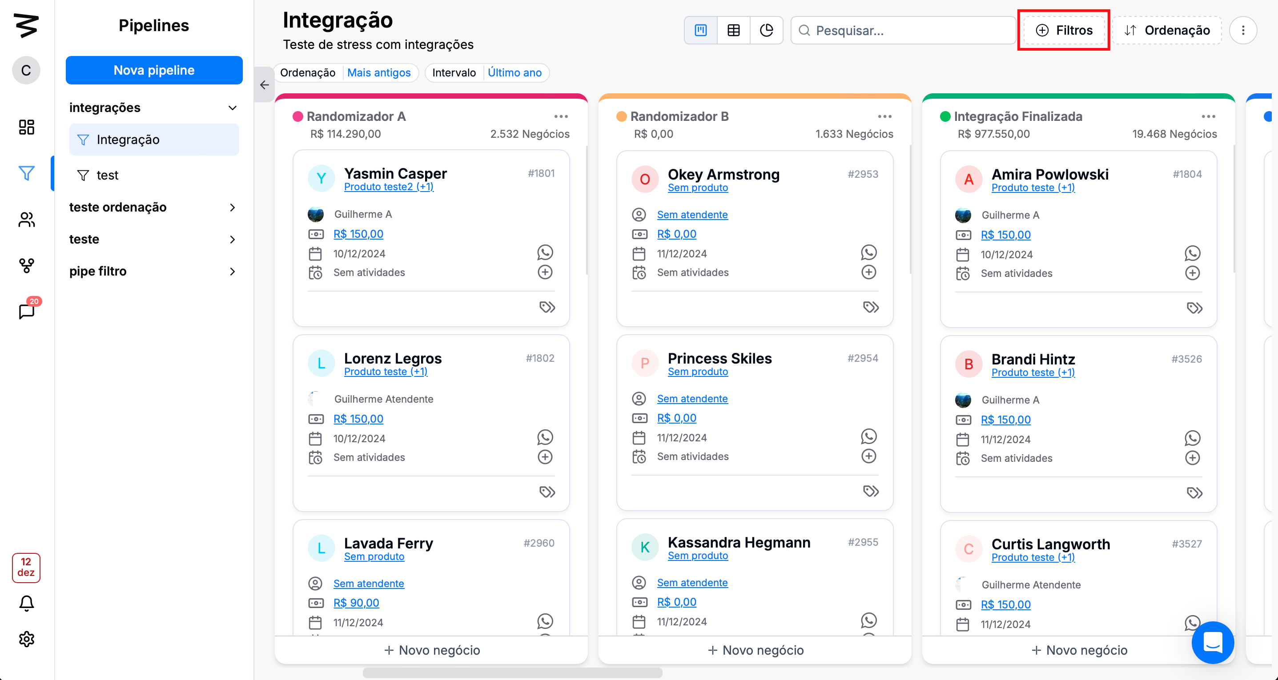1278x680 pixels.
Task: Open Randomizador A column options menu
Action: [561, 116]
